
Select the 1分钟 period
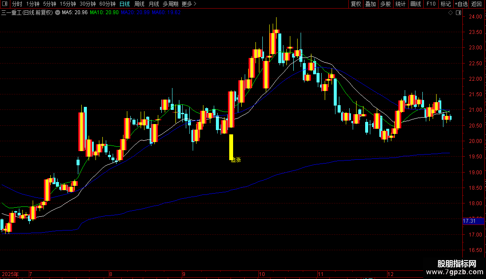(33, 4)
